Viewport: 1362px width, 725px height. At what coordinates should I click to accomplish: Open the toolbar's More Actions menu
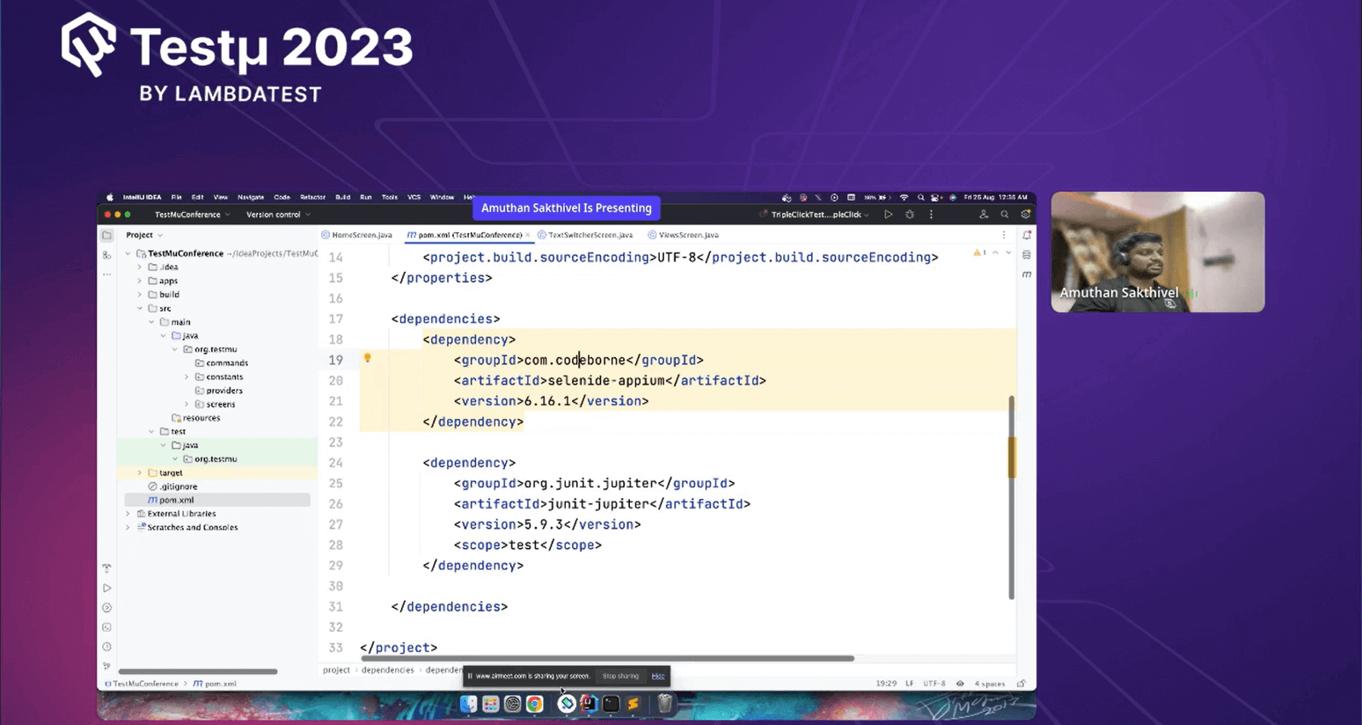coord(931,215)
